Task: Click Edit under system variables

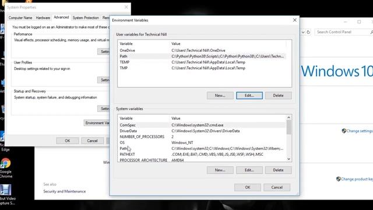Action: [249, 170]
